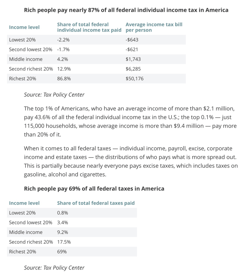This screenshot has height=279, width=243.
Task: Click "Share of total federal individual income tax paid" header
Action: 89,27
